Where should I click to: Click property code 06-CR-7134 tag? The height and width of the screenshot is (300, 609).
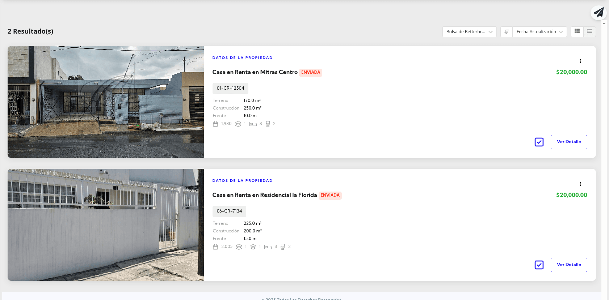tap(229, 211)
